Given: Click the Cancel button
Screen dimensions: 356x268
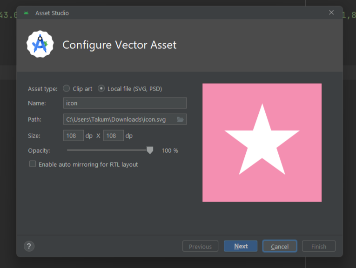Looking at the screenshot, I should (280, 246).
